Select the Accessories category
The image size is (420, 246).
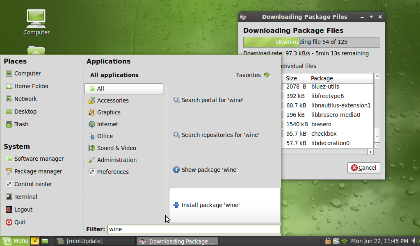pos(113,100)
